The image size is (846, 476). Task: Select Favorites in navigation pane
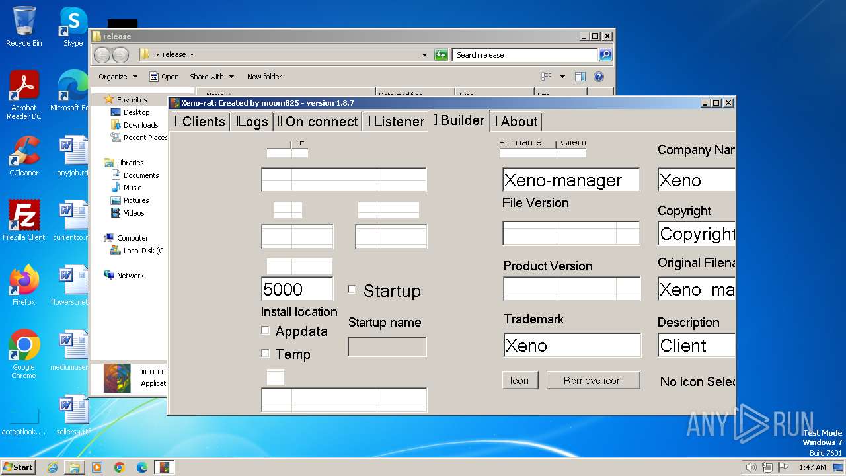pyautogui.click(x=132, y=100)
